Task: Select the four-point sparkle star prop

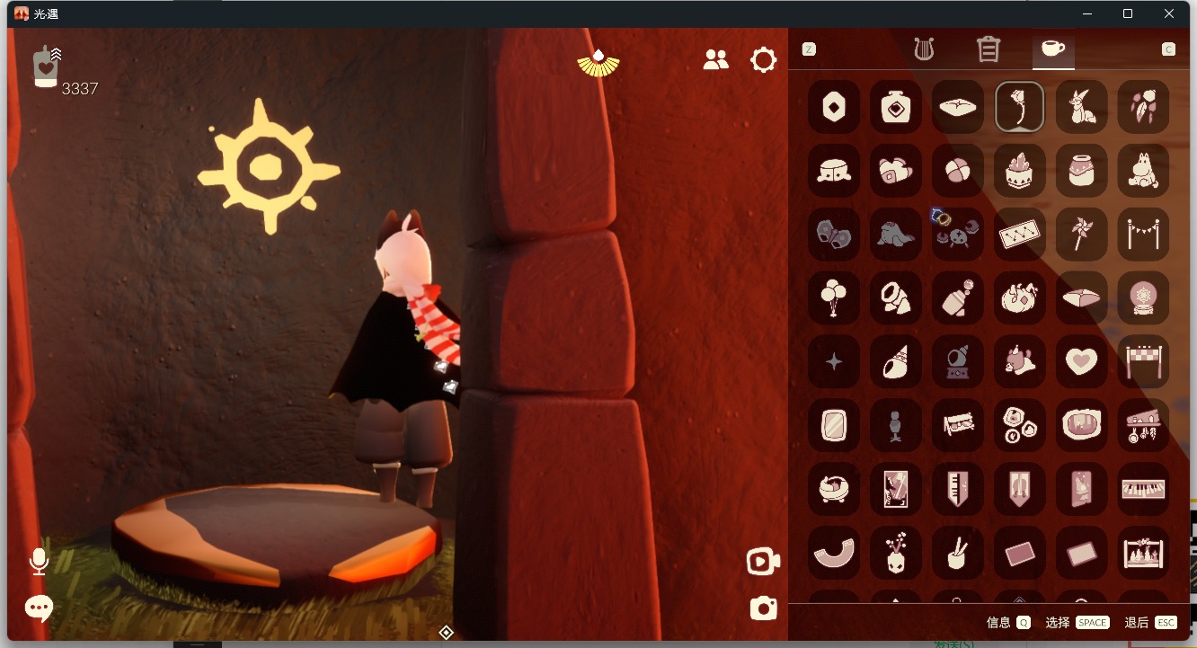Action: pyautogui.click(x=834, y=361)
